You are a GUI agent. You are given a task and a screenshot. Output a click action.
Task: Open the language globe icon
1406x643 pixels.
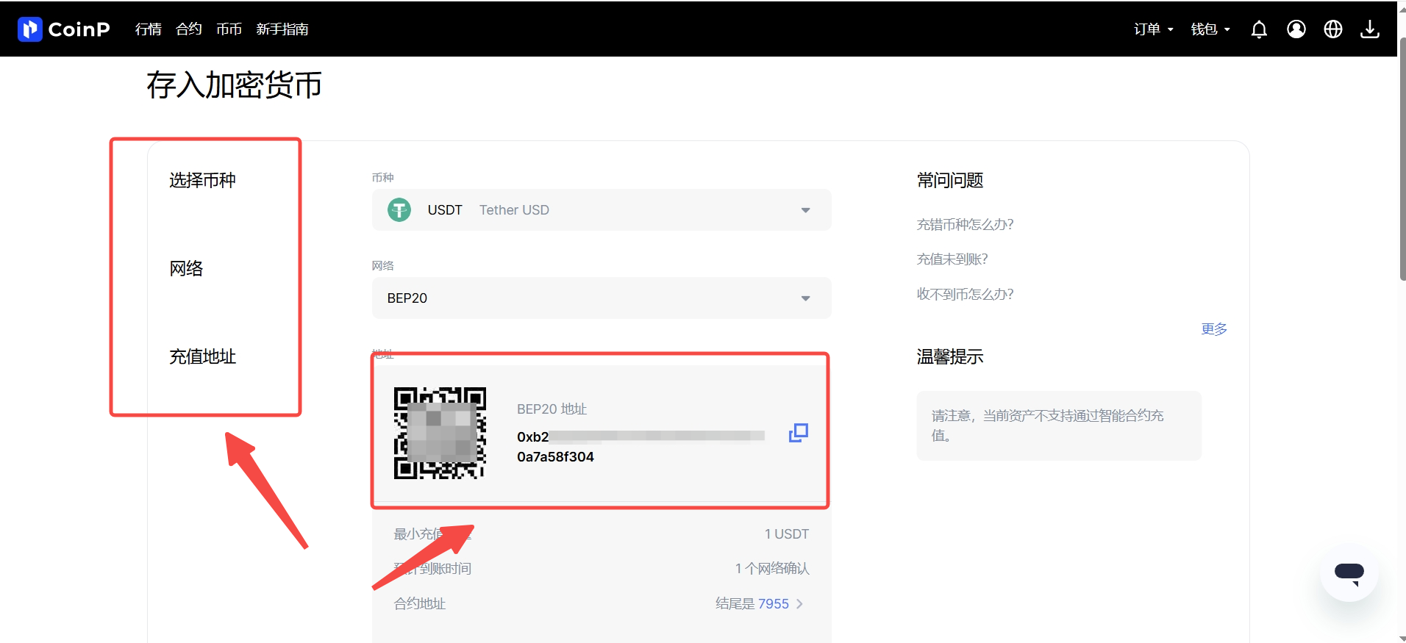tap(1333, 29)
